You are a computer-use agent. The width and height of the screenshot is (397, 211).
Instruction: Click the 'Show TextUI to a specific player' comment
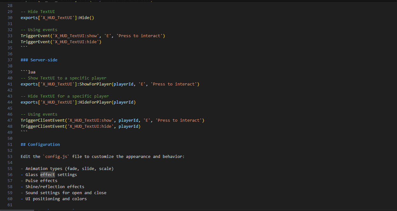(x=64, y=78)
